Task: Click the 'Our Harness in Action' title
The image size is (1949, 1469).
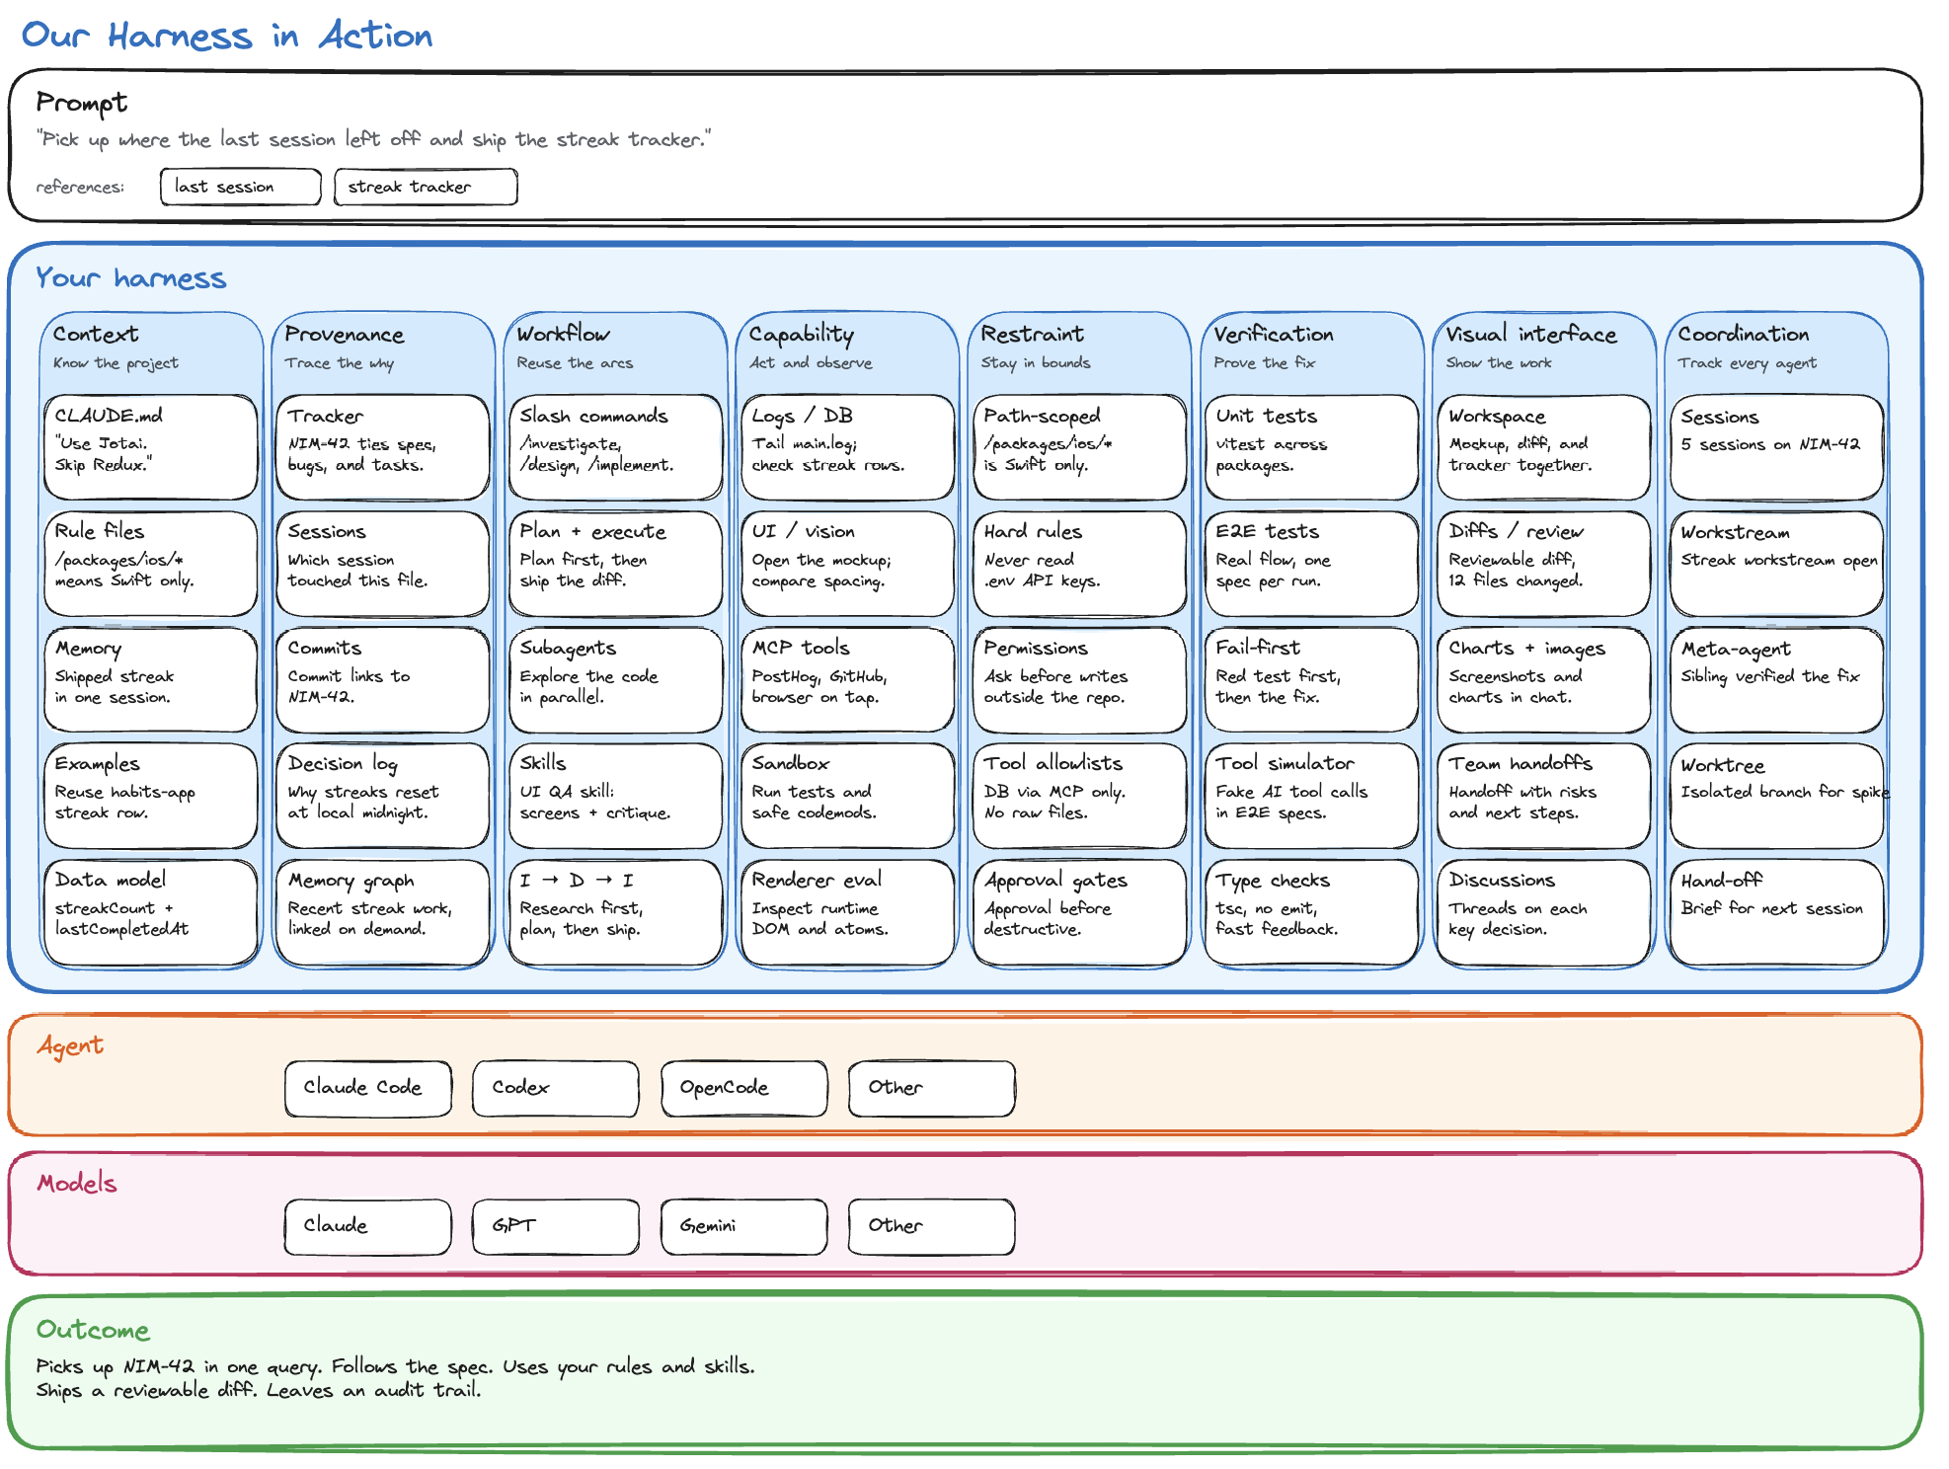Action: [227, 36]
